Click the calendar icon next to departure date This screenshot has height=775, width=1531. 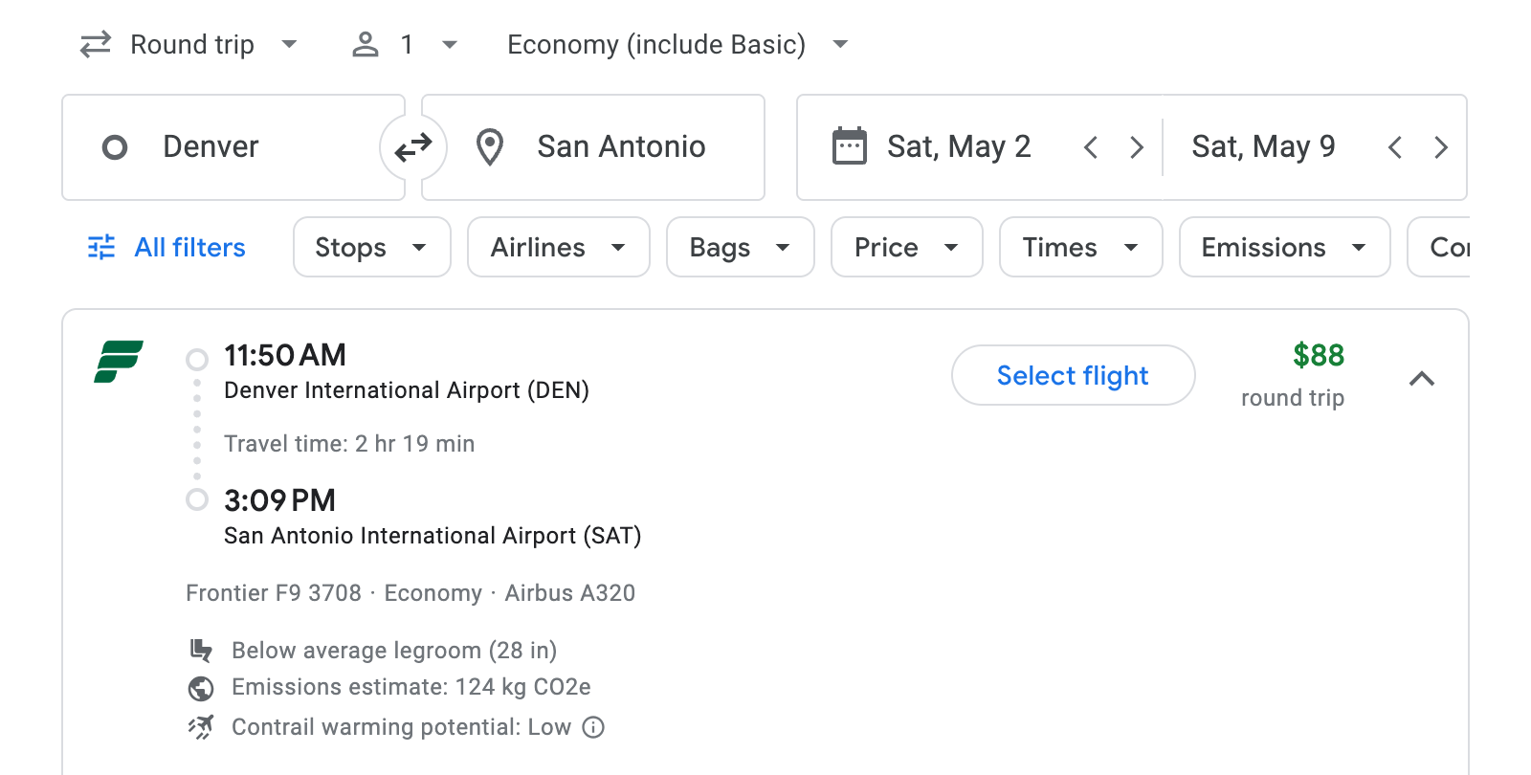click(x=850, y=145)
